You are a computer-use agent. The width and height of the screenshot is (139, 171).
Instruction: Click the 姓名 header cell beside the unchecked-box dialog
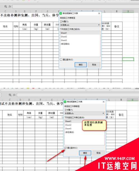coord(5,26)
